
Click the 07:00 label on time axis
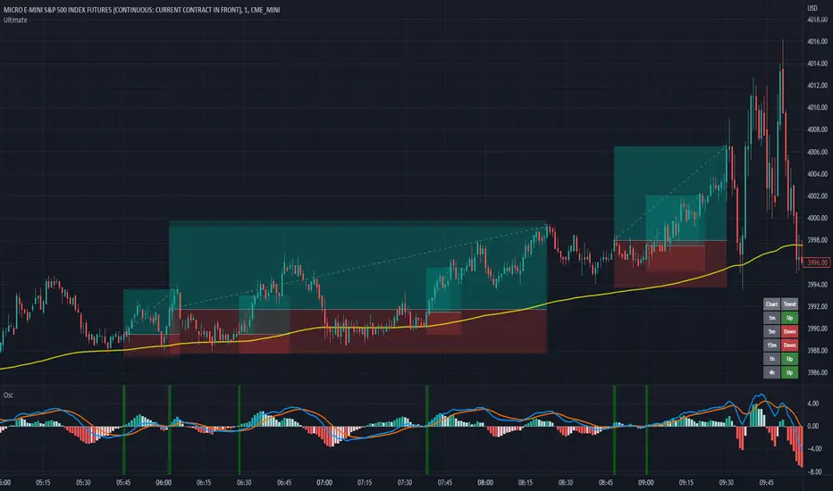pyautogui.click(x=324, y=482)
